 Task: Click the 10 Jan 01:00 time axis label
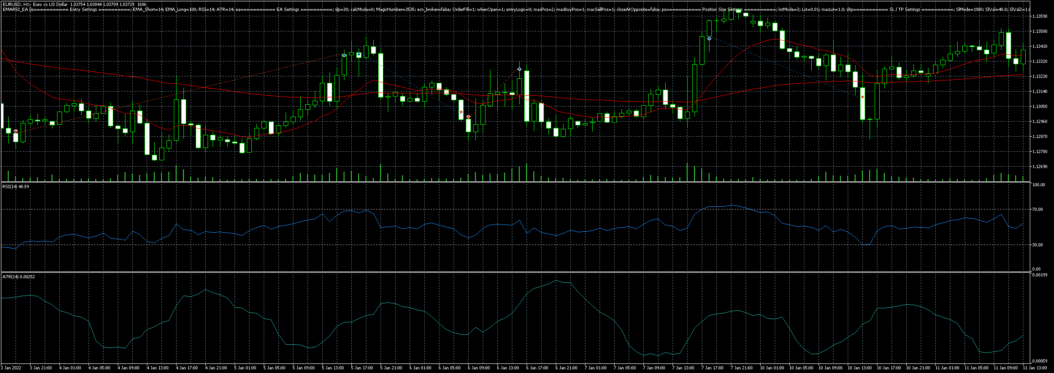point(772,368)
